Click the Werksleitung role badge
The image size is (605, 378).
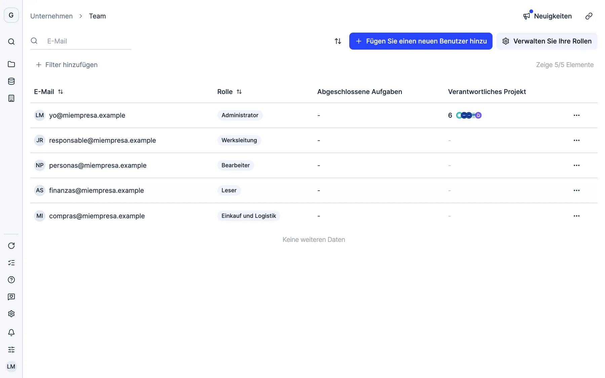point(239,140)
